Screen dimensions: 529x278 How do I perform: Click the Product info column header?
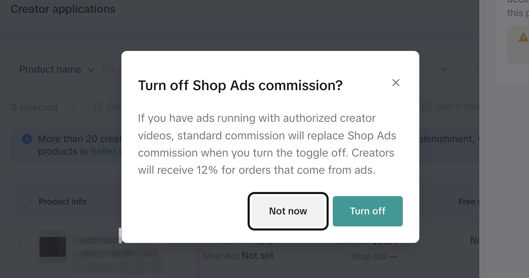[x=62, y=202]
